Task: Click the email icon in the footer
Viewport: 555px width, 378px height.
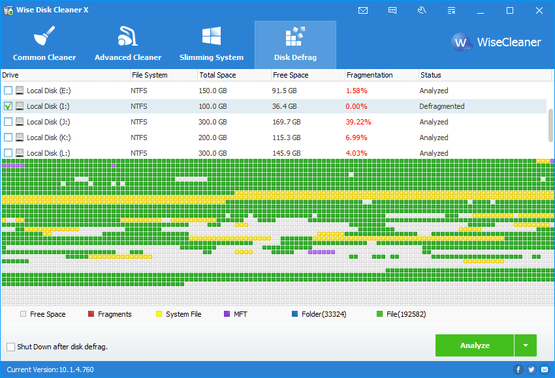Action: click(545, 370)
